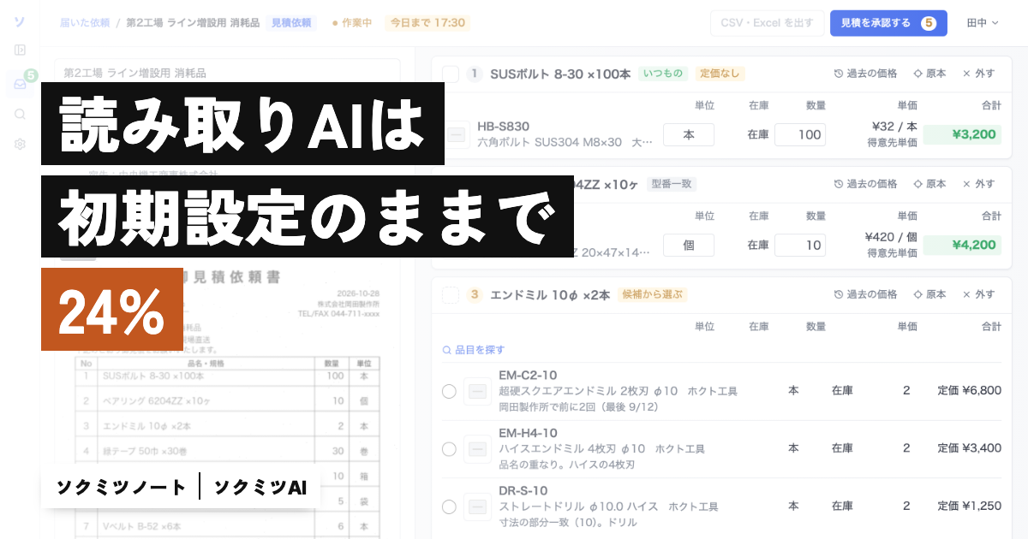Click the HB-S830 product code

(505, 126)
